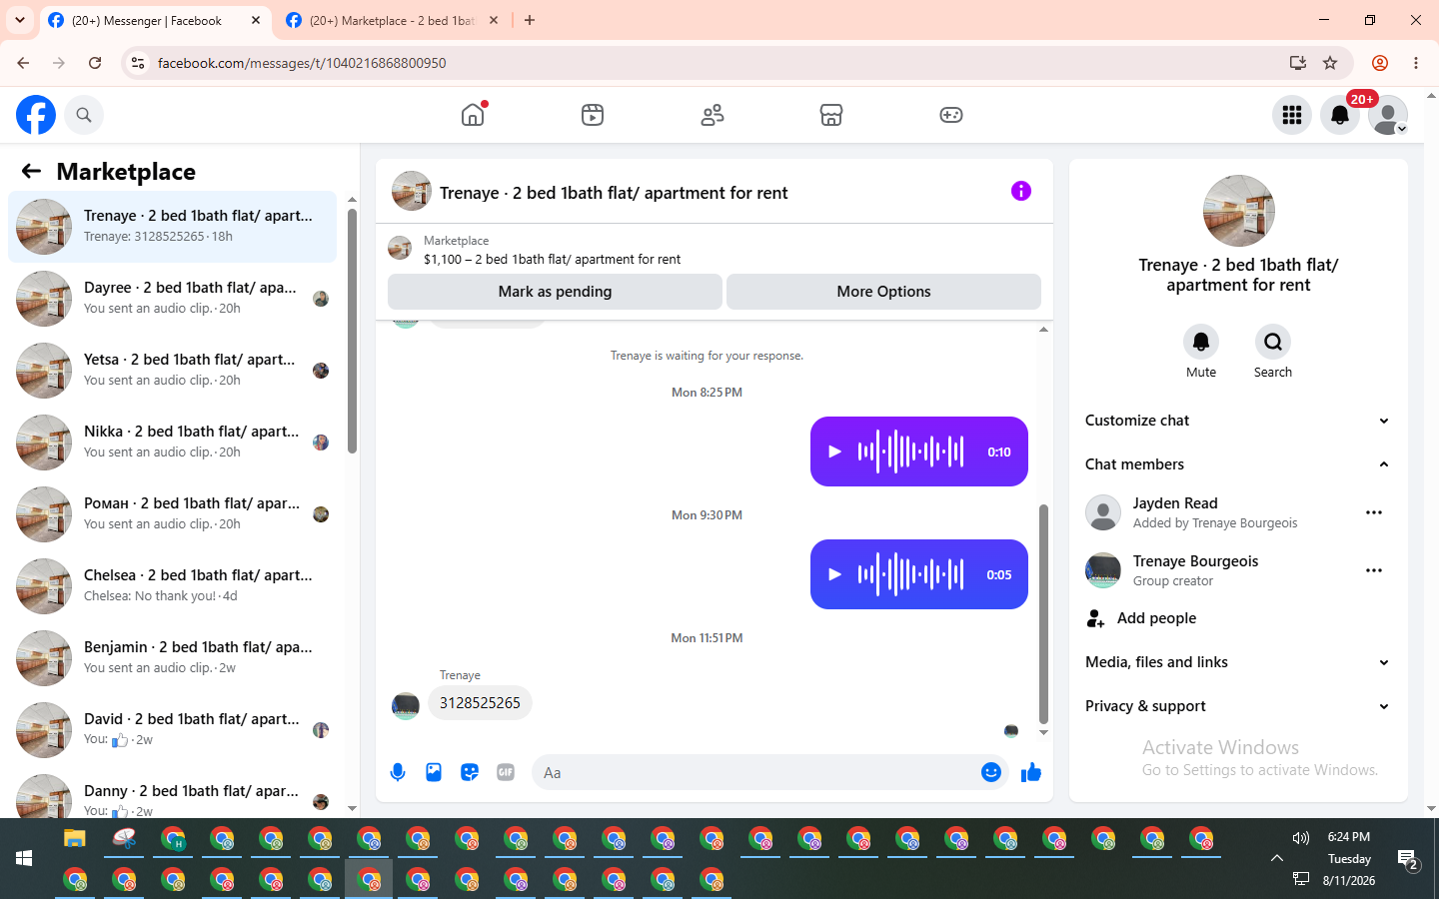Open the Nikka apartment conversation
The width and height of the screenshot is (1439, 899).
pyautogui.click(x=173, y=443)
